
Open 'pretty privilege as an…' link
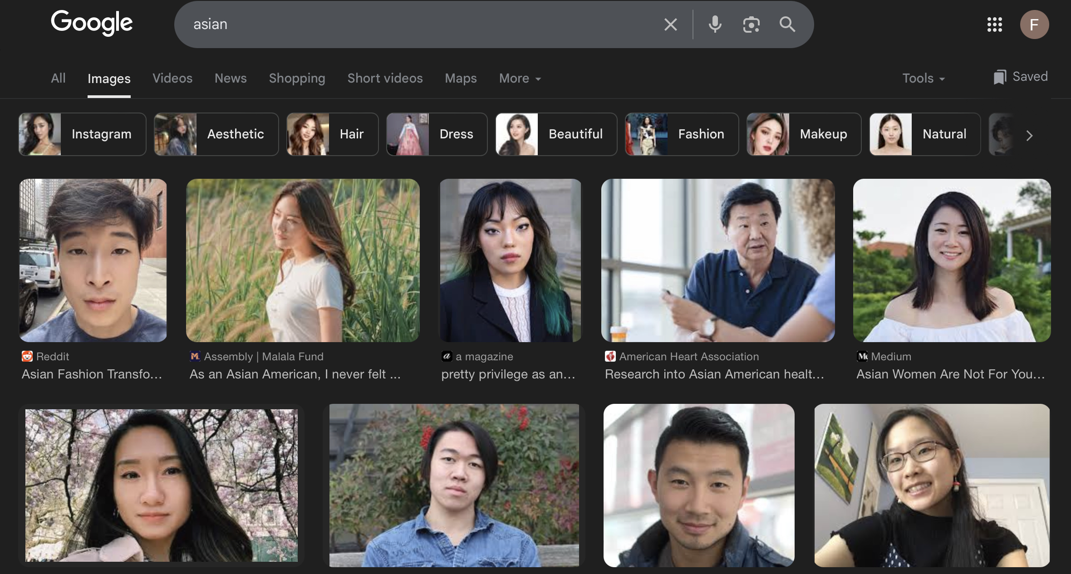pyautogui.click(x=508, y=374)
